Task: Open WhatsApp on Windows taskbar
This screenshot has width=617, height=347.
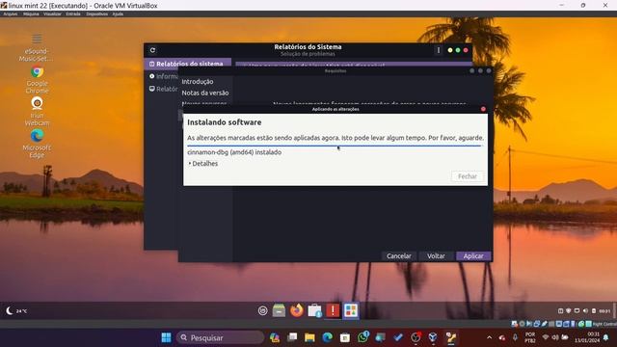Action: [363, 337]
